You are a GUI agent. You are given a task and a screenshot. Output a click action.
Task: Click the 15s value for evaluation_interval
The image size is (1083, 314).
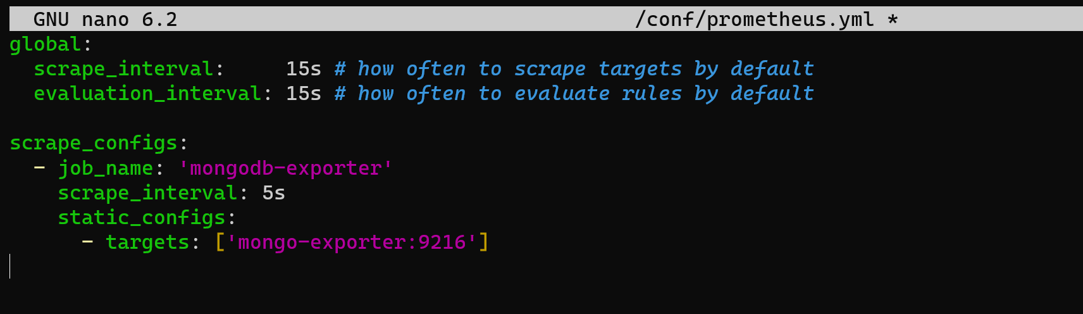click(x=304, y=94)
